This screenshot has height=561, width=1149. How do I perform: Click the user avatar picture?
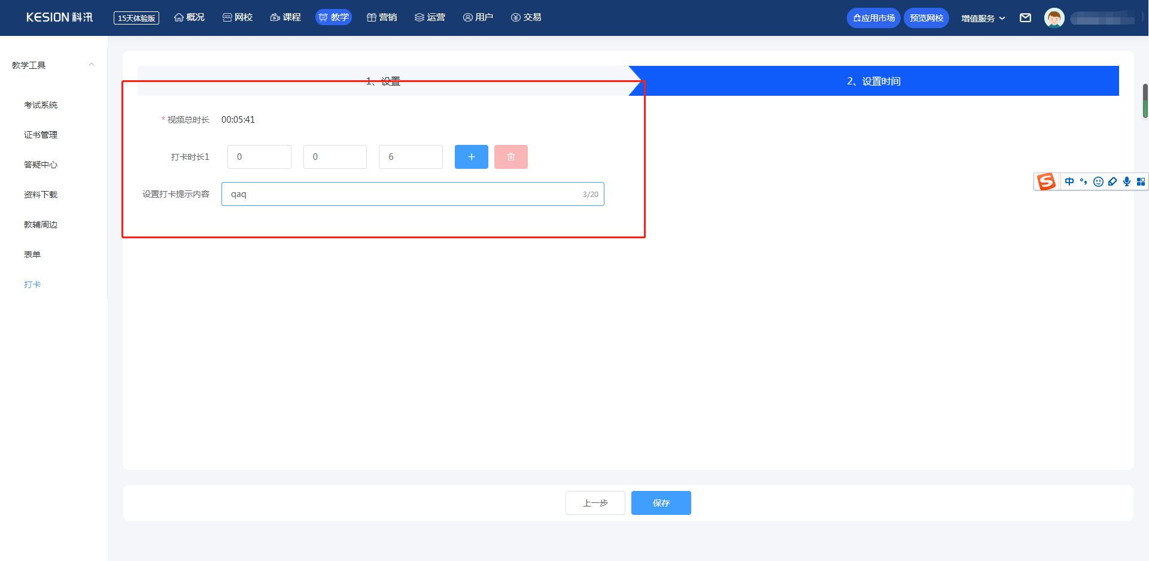(x=1054, y=18)
